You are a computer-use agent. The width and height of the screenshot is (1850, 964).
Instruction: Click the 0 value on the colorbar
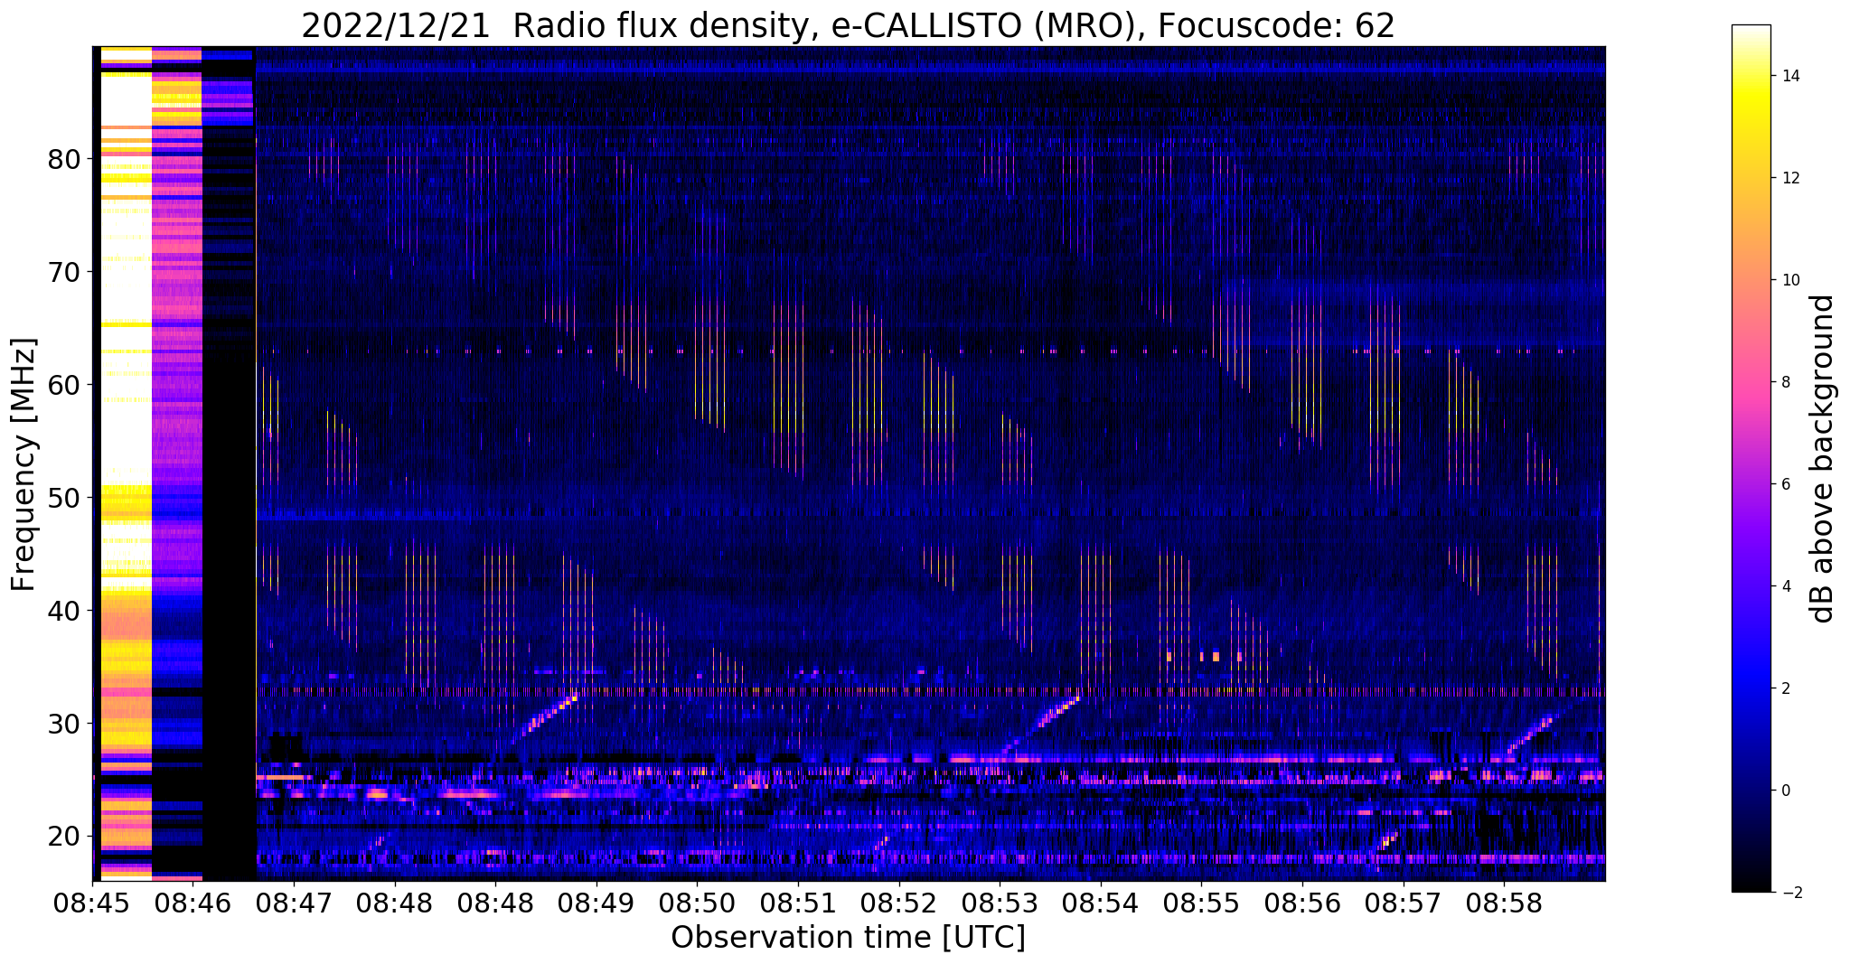pyautogui.click(x=1785, y=791)
